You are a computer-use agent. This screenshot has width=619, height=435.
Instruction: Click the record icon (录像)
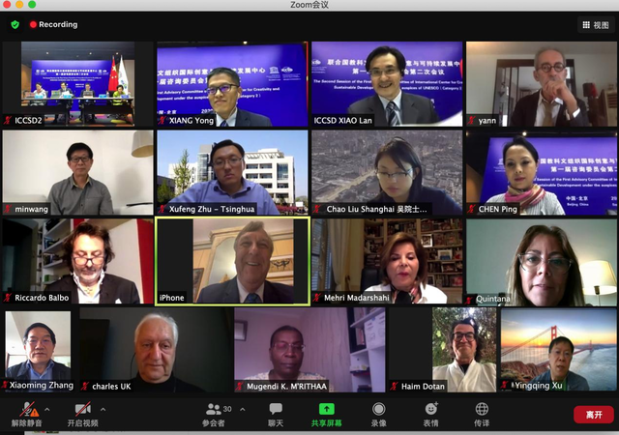click(x=378, y=414)
